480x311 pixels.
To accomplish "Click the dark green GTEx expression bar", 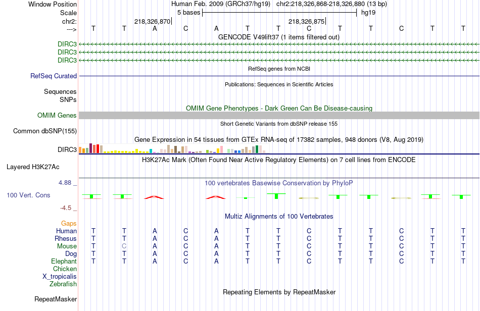I will point(257,149).
